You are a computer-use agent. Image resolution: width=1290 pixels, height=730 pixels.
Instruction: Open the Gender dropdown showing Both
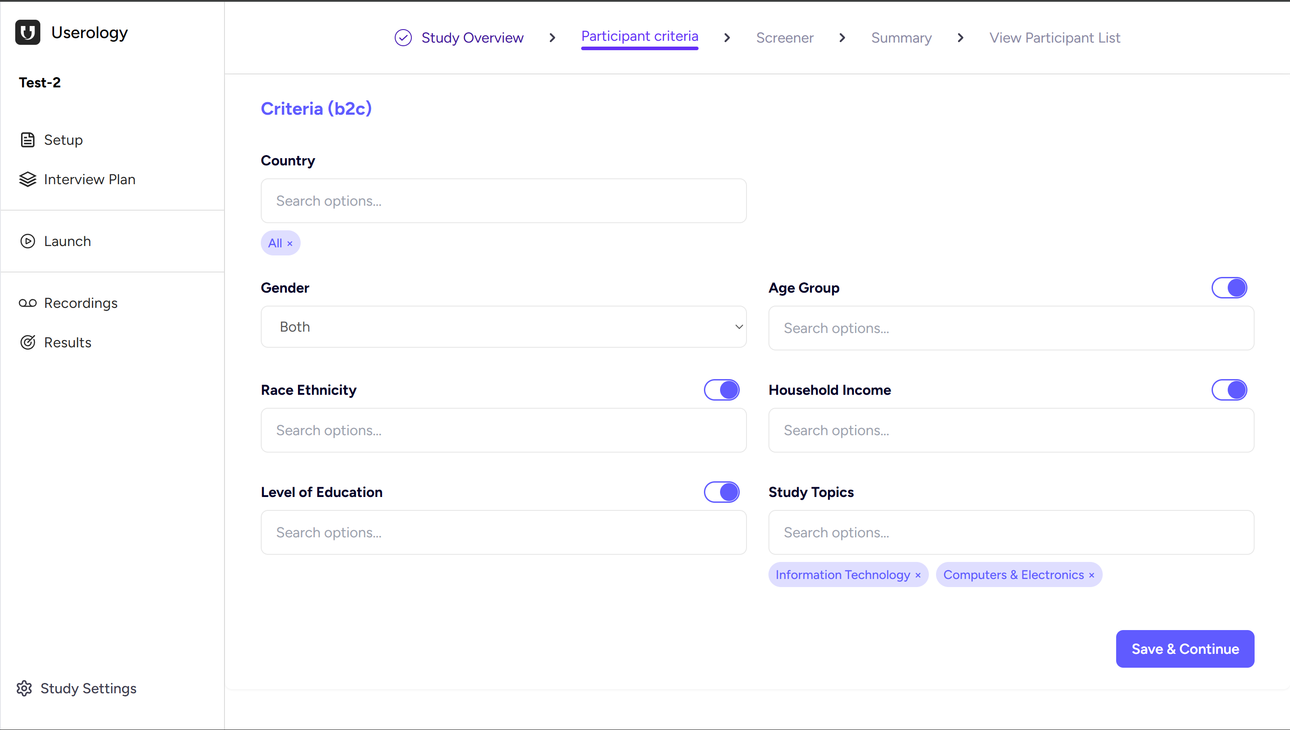click(x=503, y=326)
